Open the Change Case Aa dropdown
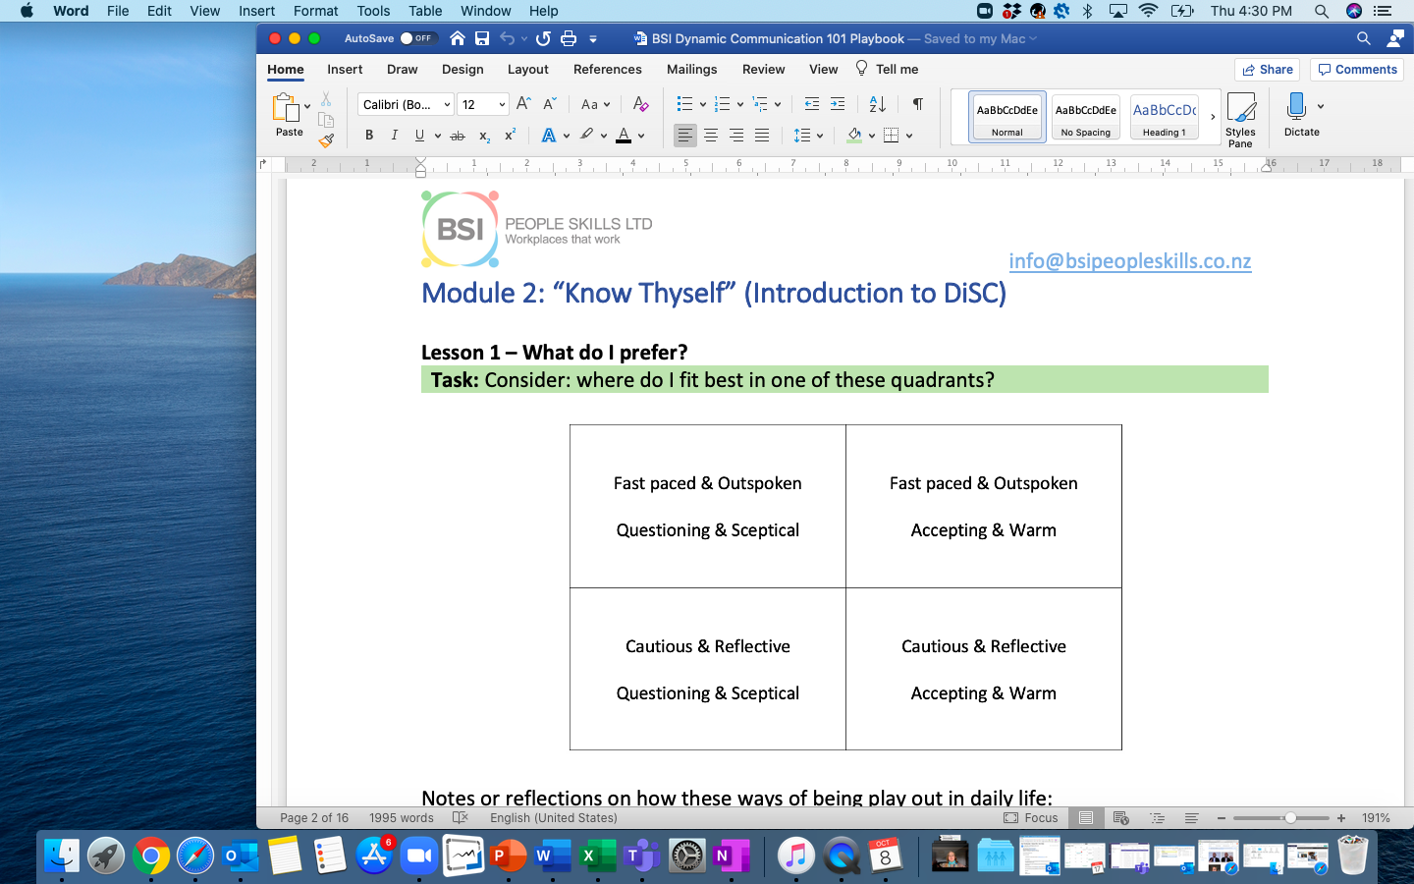The width and height of the screenshot is (1414, 884). coord(595,104)
